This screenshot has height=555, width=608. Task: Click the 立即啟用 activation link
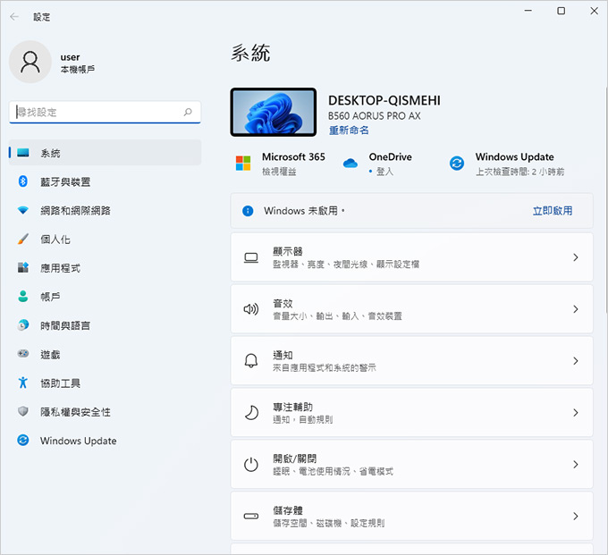pyautogui.click(x=553, y=211)
